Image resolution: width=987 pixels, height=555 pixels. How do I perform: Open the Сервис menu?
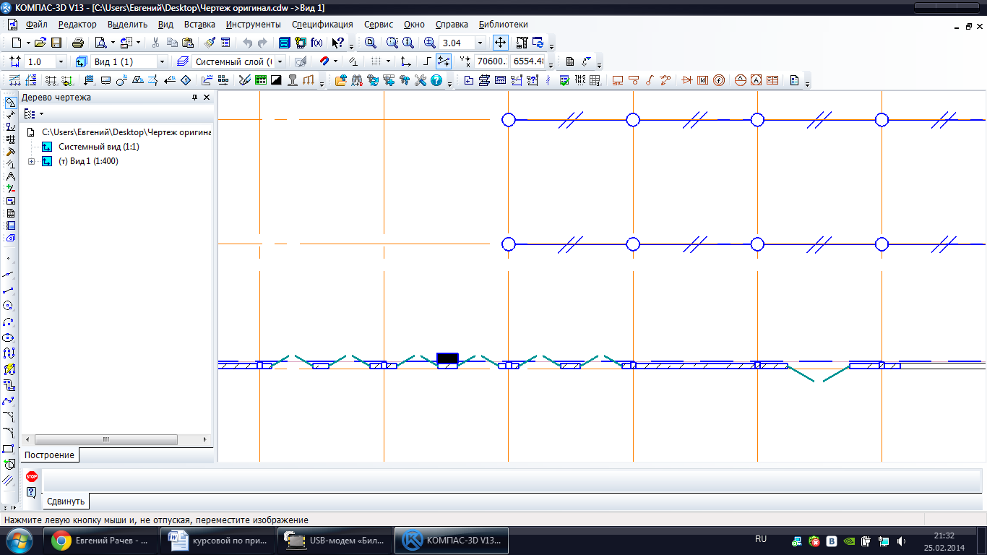pyautogui.click(x=379, y=25)
